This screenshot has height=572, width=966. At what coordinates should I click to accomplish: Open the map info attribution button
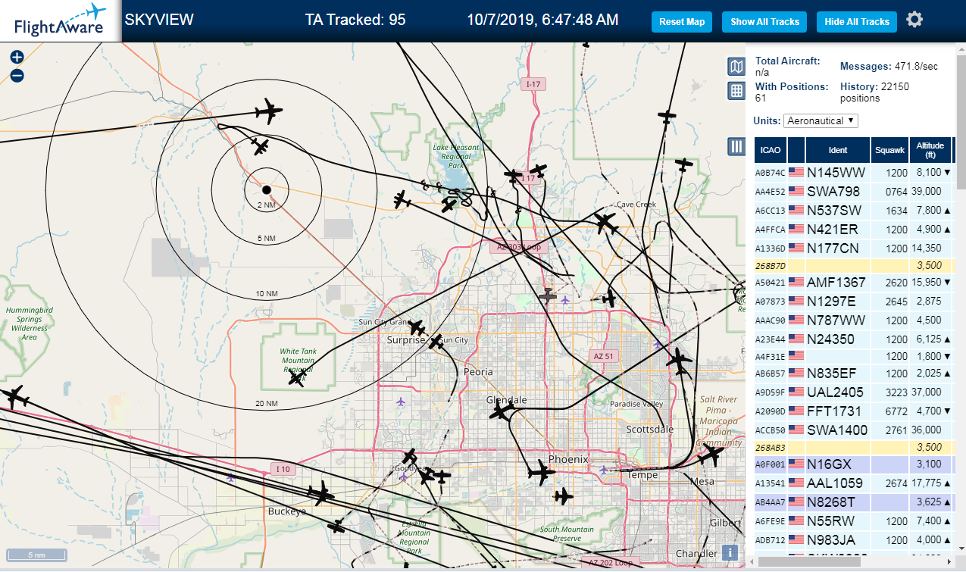pyautogui.click(x=730, y=553)
